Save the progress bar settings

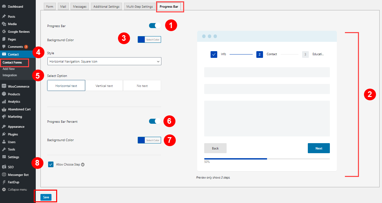46,197
